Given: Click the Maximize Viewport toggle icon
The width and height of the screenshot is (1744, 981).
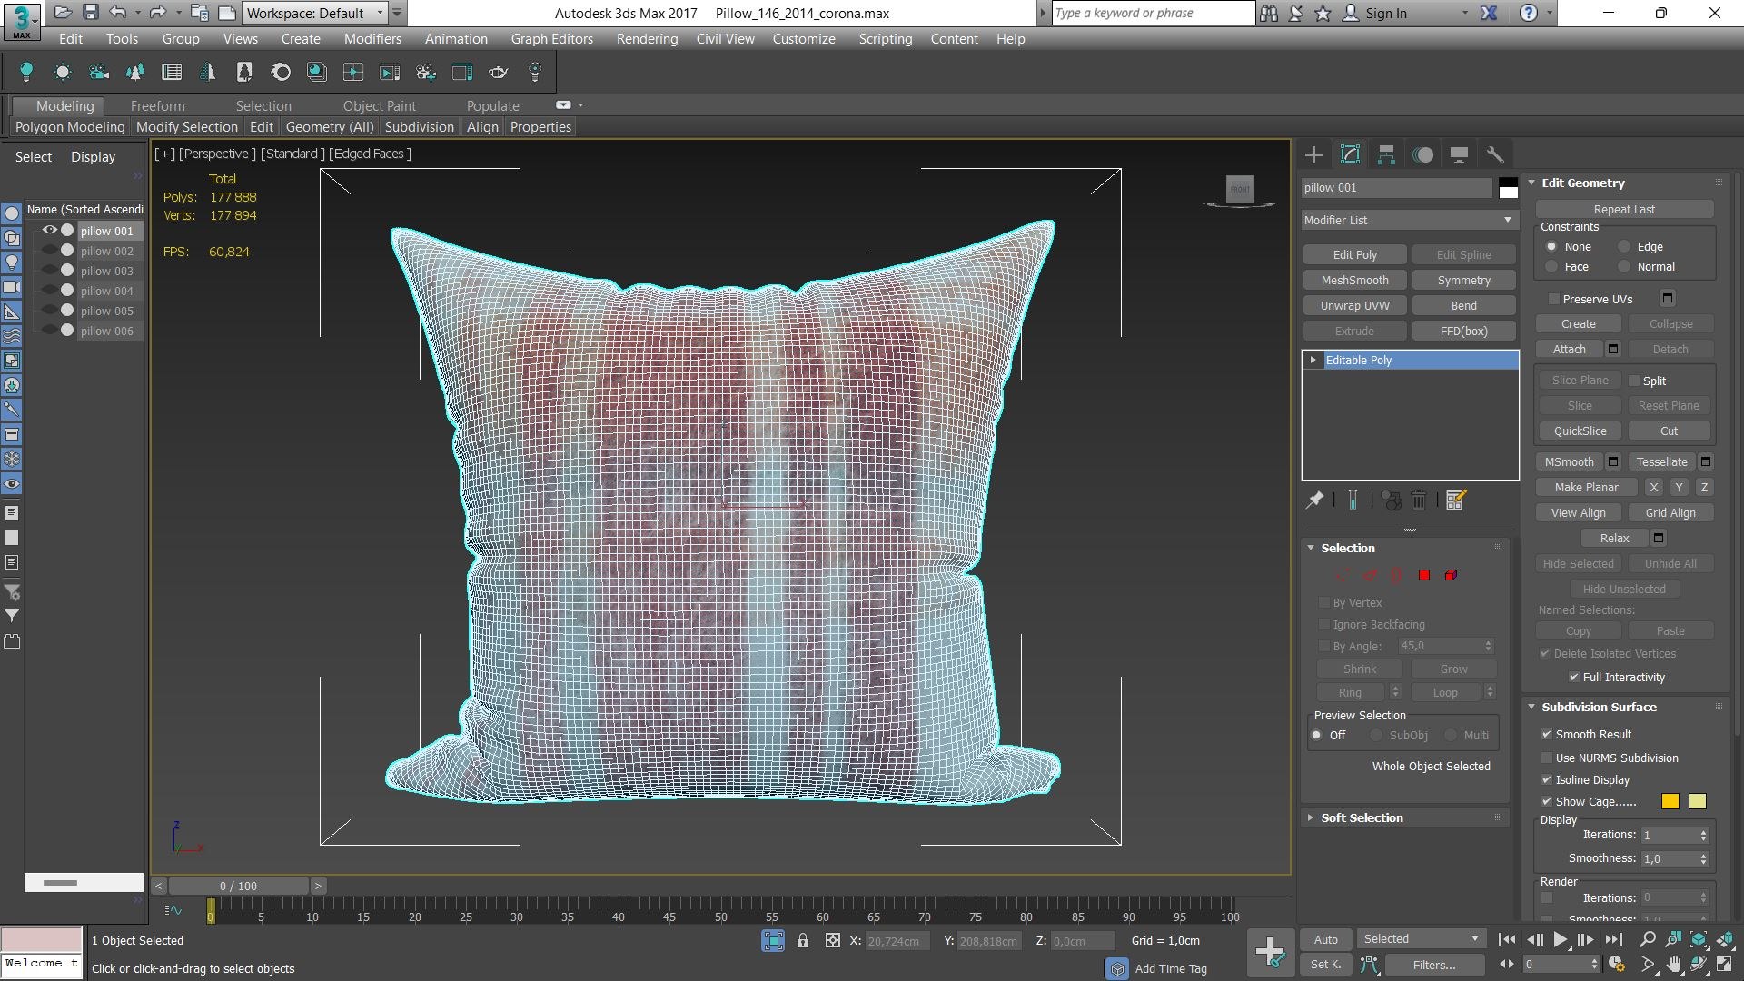Looking at the screenshot, I should [x=1724, y=965].
